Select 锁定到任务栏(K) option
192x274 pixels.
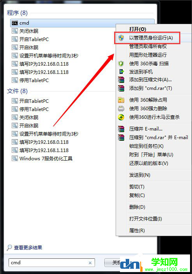click(x=146, y=146)
